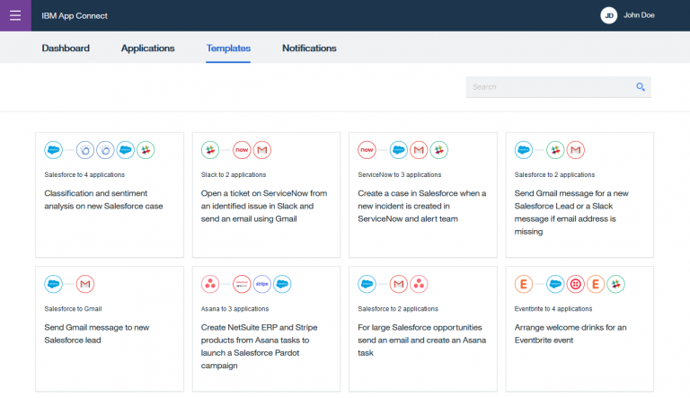Click the JD user avatar
The image size is (690, 398).
point(608,15)
